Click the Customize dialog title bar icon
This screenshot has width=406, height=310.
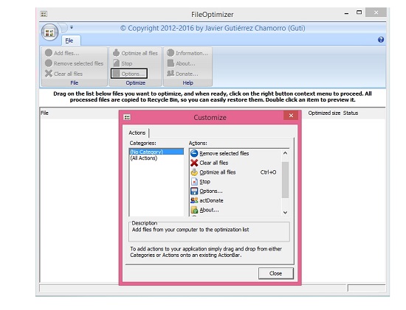127,117
